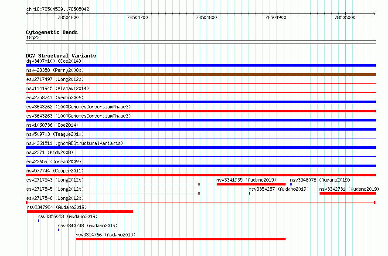
Task: Click the small nsv3354257 blue marker
Action: [x=249, y=193]
